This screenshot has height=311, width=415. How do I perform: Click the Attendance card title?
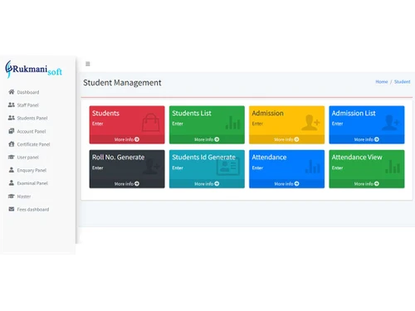tap(269, 158)
